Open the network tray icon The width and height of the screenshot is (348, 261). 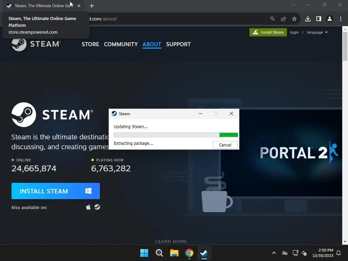(295, 253)
